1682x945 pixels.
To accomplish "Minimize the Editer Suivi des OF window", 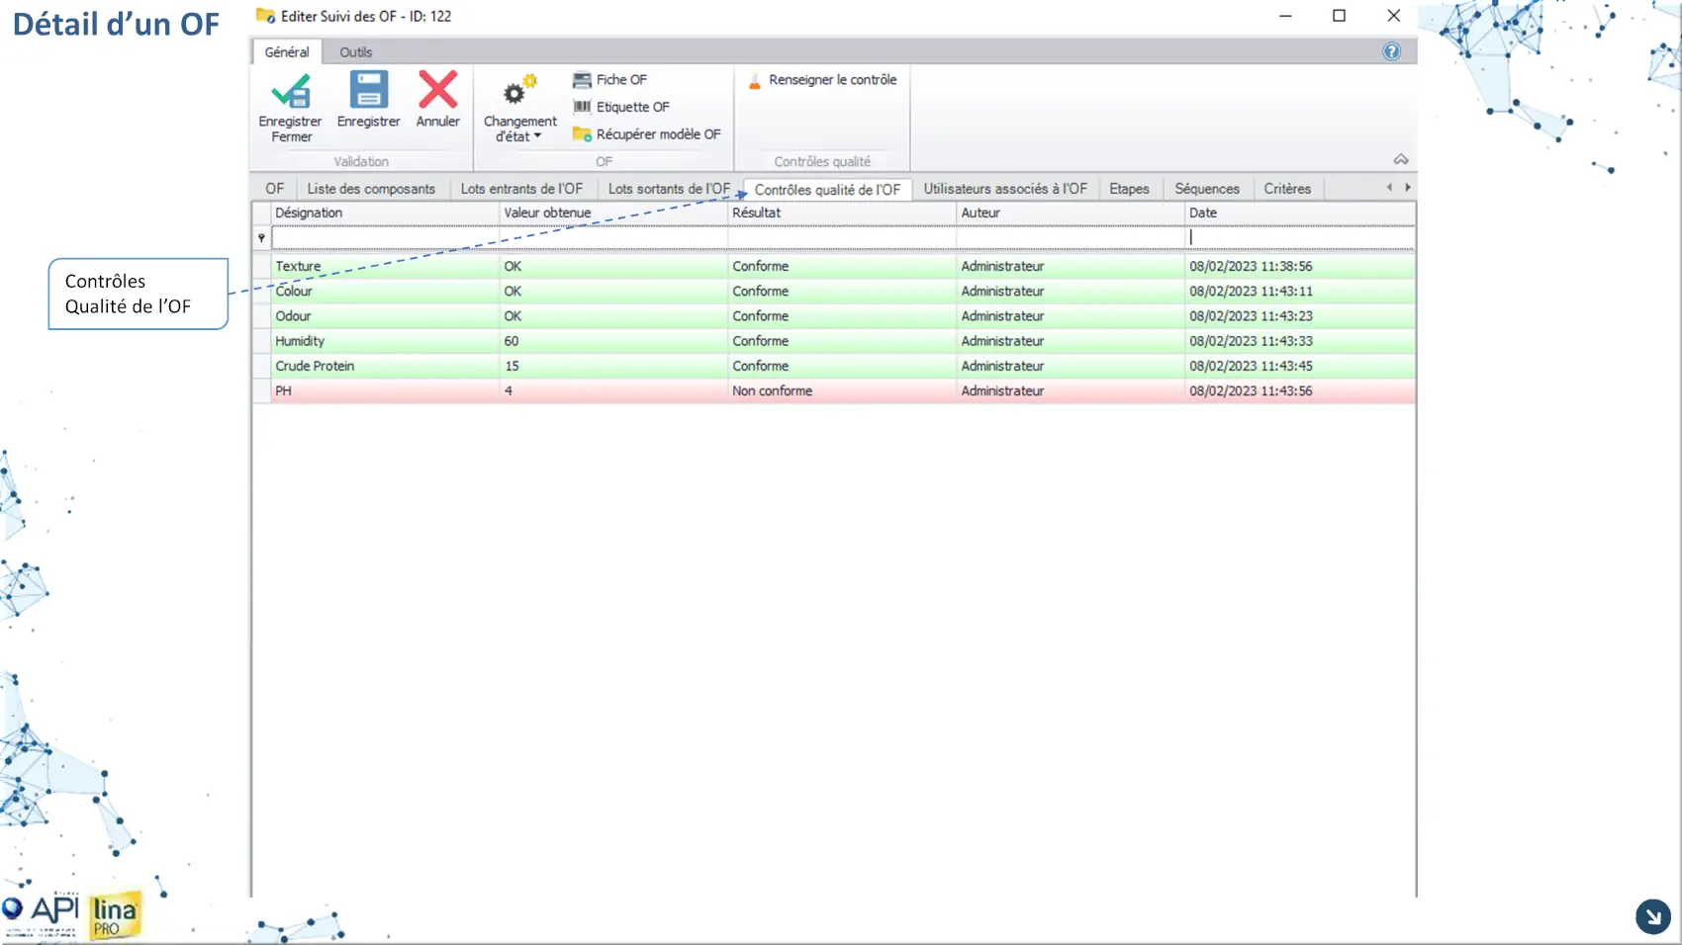I will (1285, 16).
